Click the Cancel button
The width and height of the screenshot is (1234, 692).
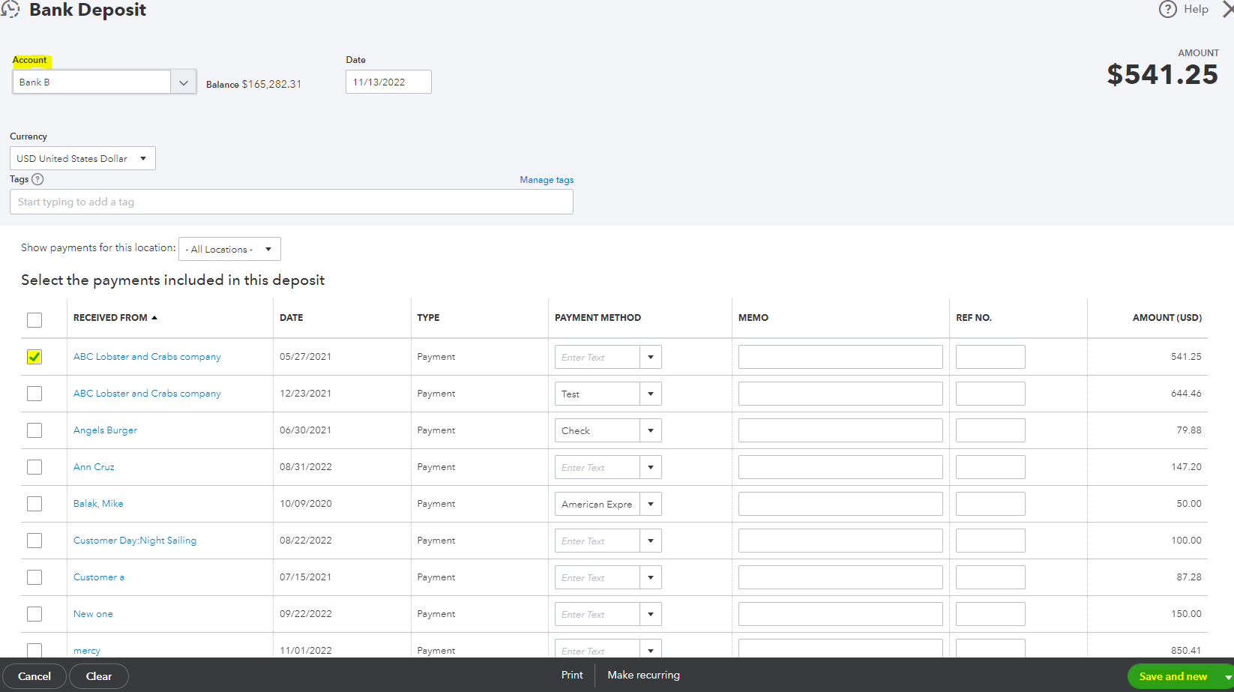click(34, 676)
